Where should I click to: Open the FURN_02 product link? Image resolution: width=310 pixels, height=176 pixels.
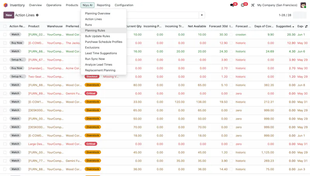[36, 34]
